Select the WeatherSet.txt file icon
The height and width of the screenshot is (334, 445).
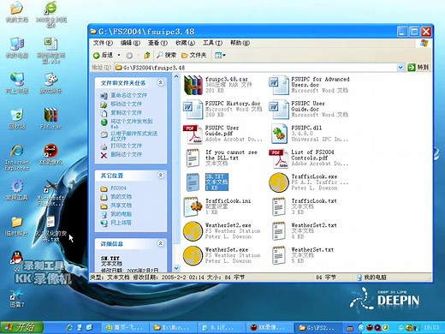(279, 255)
